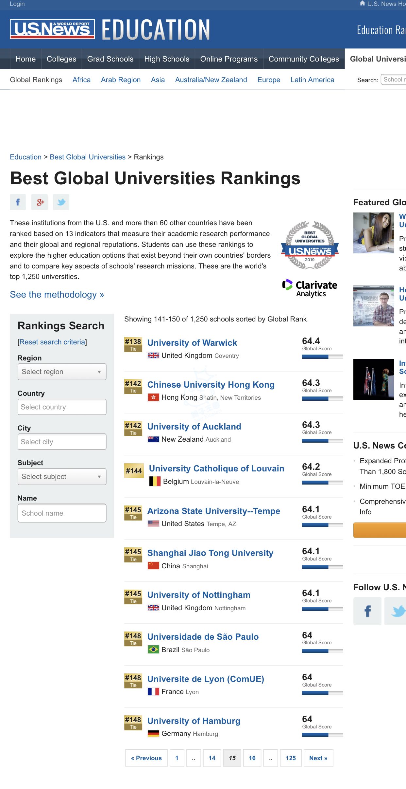Open the Best Global Universities 2019 badge
406x789 pixels.
point(310,245)
